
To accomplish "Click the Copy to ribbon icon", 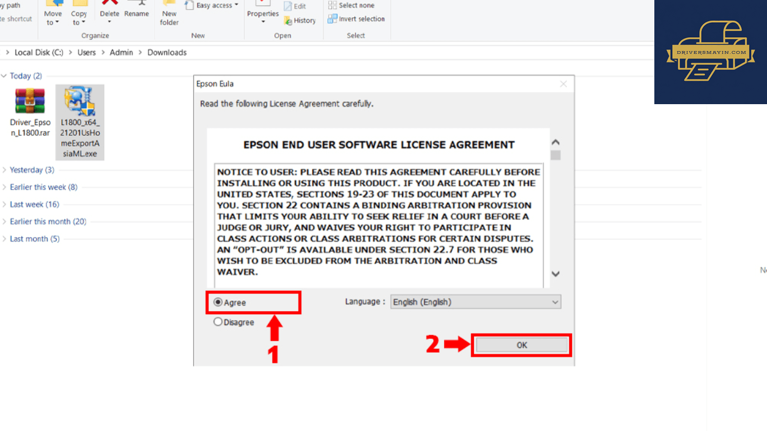I will pos(78,14).
